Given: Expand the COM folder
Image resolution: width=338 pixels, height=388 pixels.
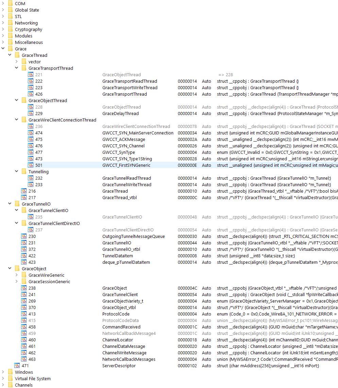Looking at the screenshot, I should [3, 3].
